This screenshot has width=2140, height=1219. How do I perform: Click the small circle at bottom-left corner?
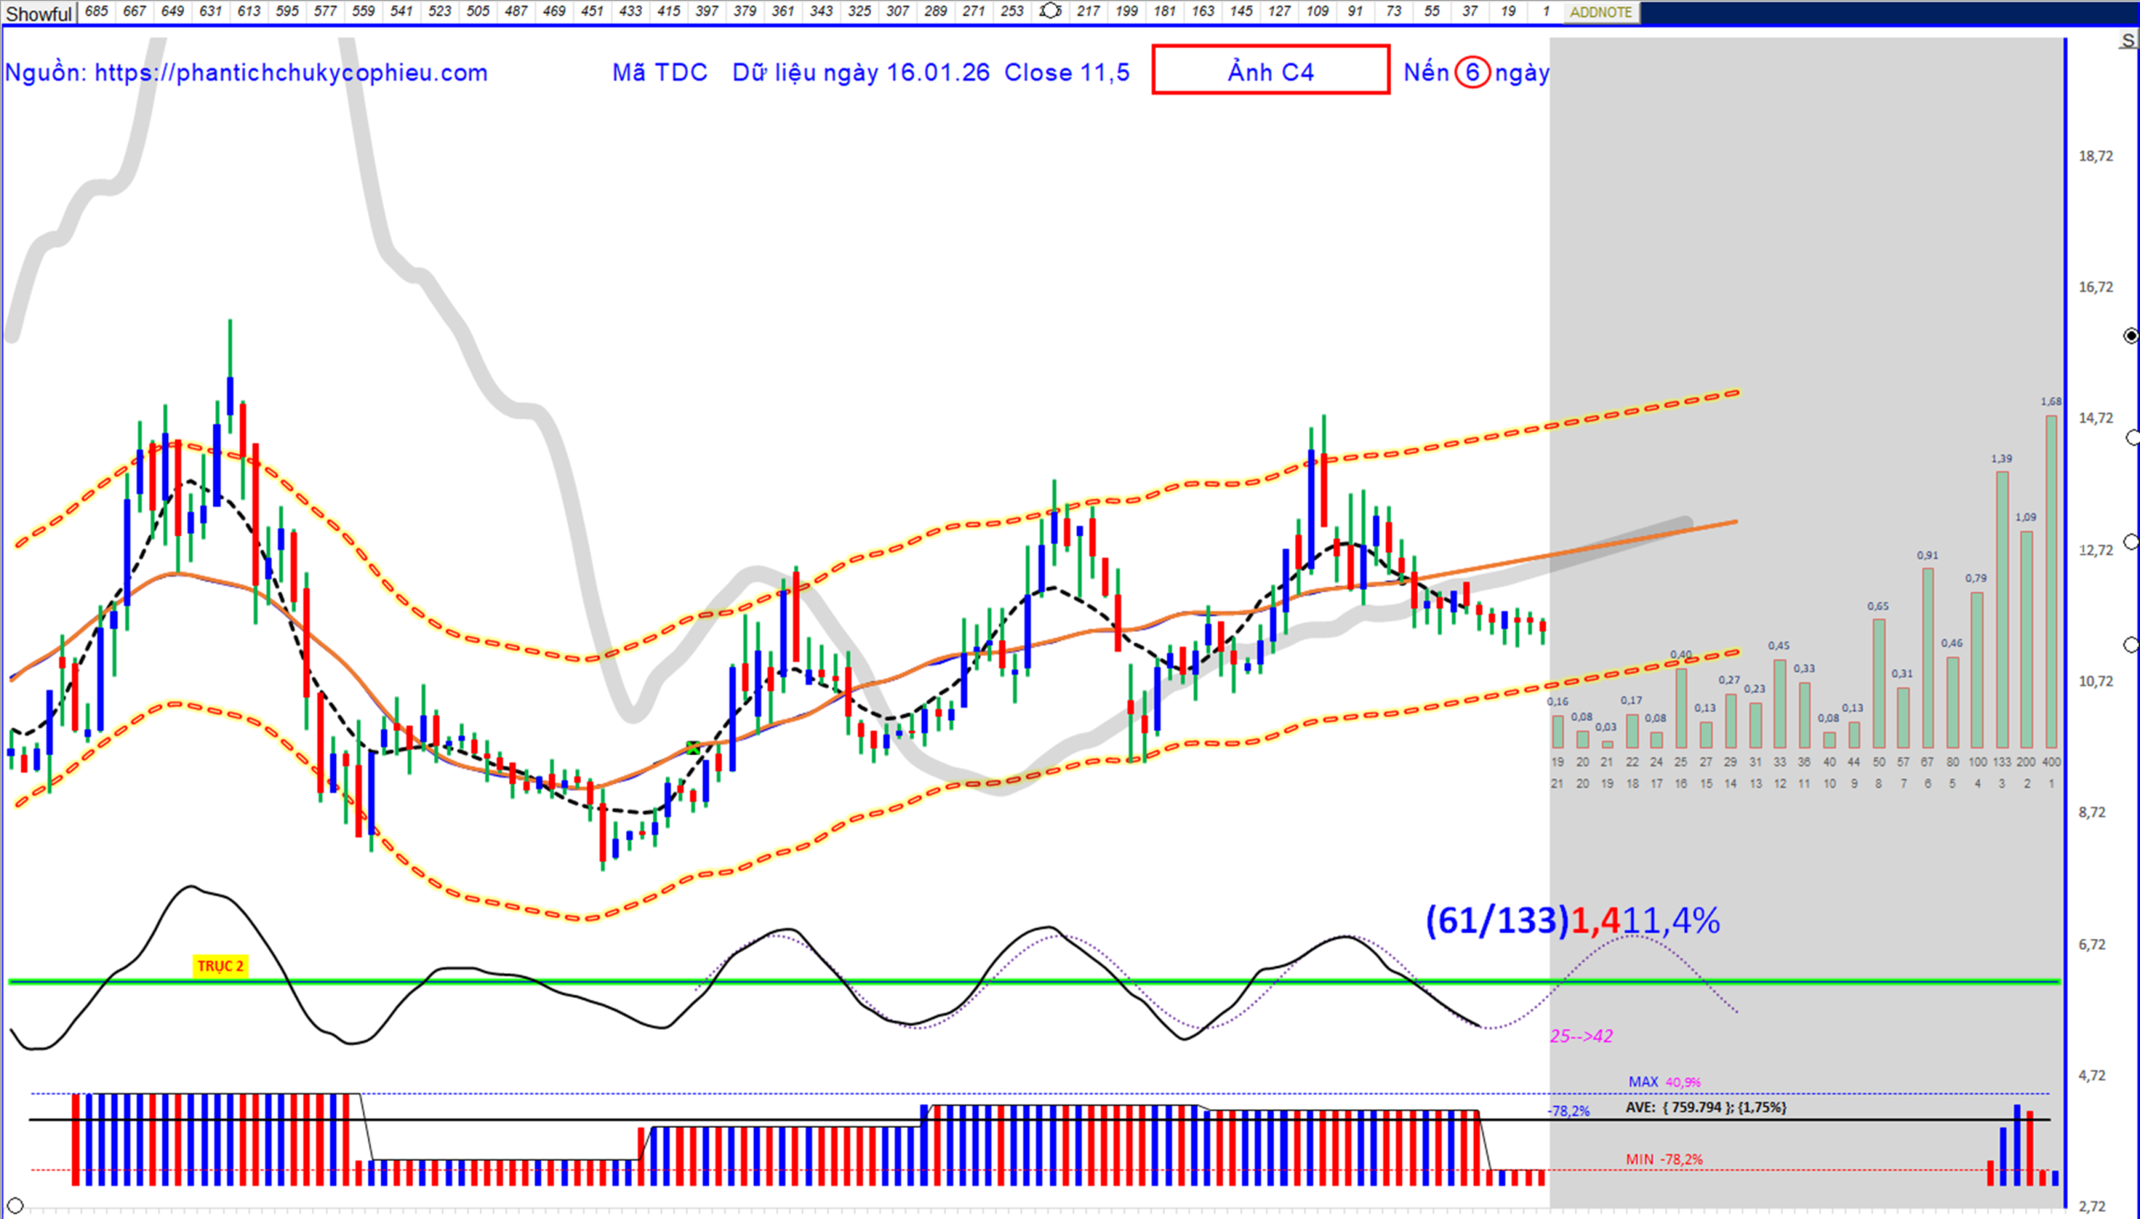click(x=15, y=1206)
